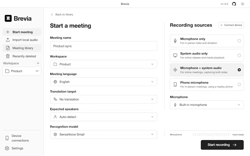Click the v1.4.2 version label
The width and height of the screenshot is (250, 156).
click(x=224, y=4)
